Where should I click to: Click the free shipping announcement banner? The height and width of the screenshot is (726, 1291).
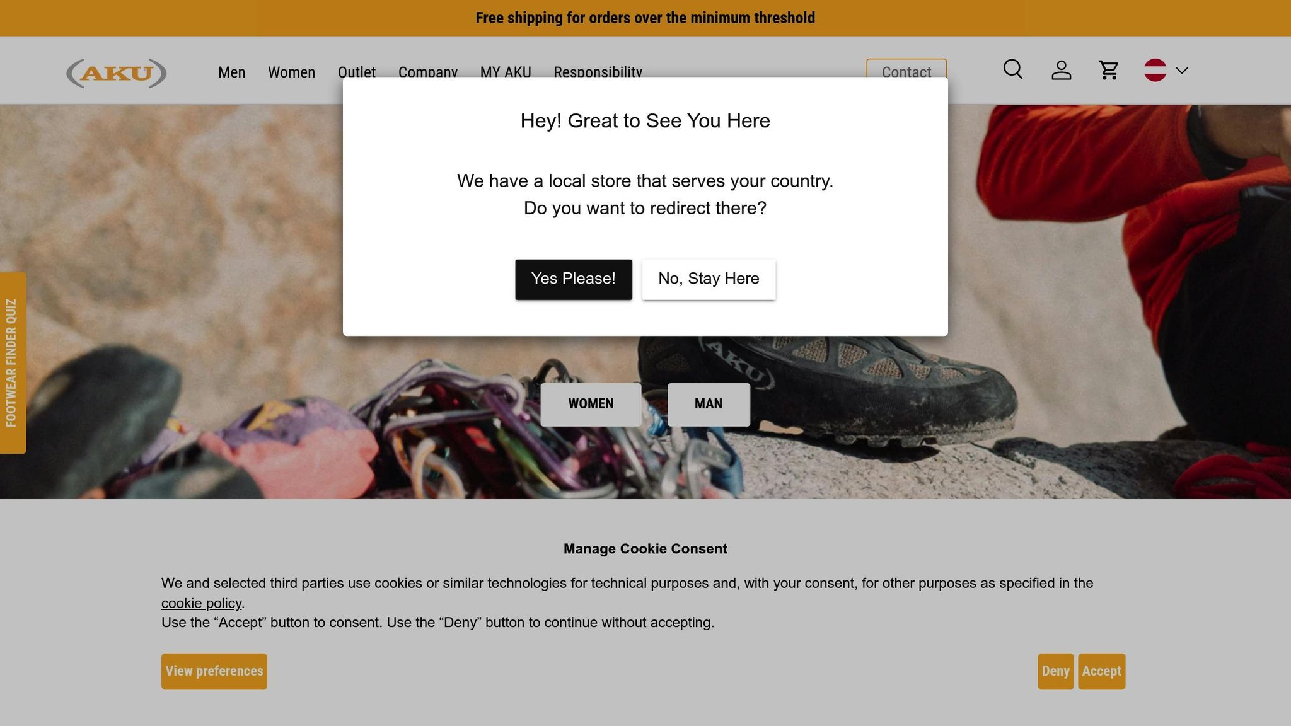click(645, 18)
